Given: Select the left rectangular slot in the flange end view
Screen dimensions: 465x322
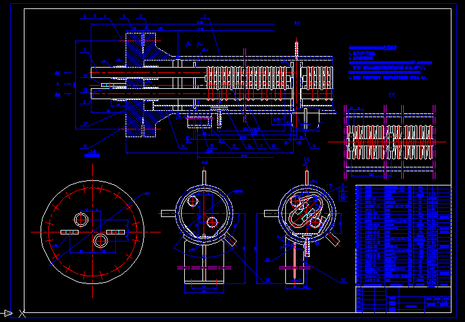Looking at the screenshot, I should (x=70, y=232).
